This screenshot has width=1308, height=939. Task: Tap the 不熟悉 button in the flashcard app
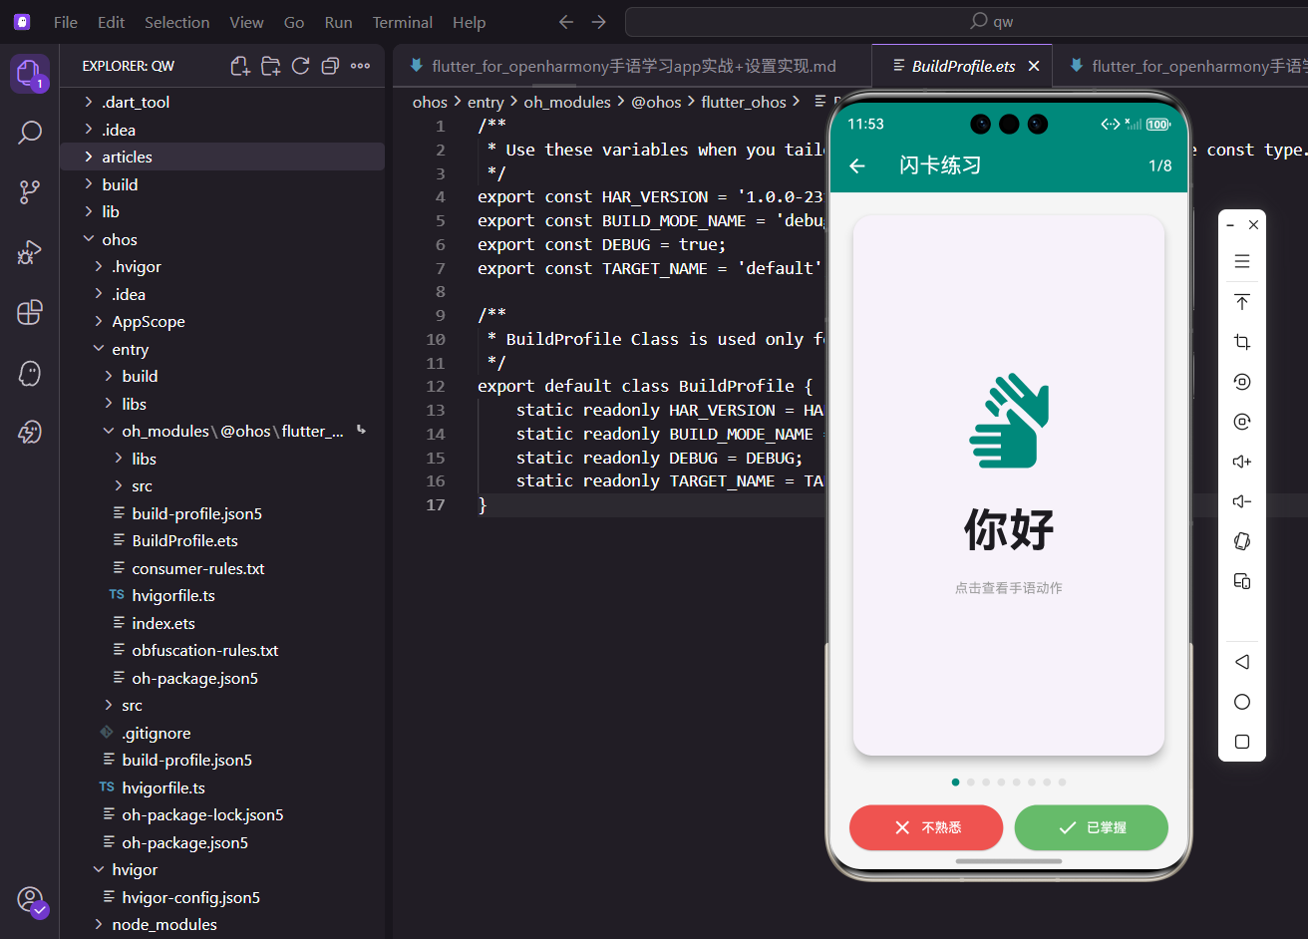click(925, 827)
